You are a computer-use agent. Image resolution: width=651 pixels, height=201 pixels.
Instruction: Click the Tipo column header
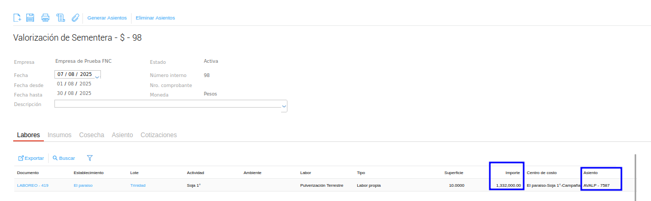[361, 173]
